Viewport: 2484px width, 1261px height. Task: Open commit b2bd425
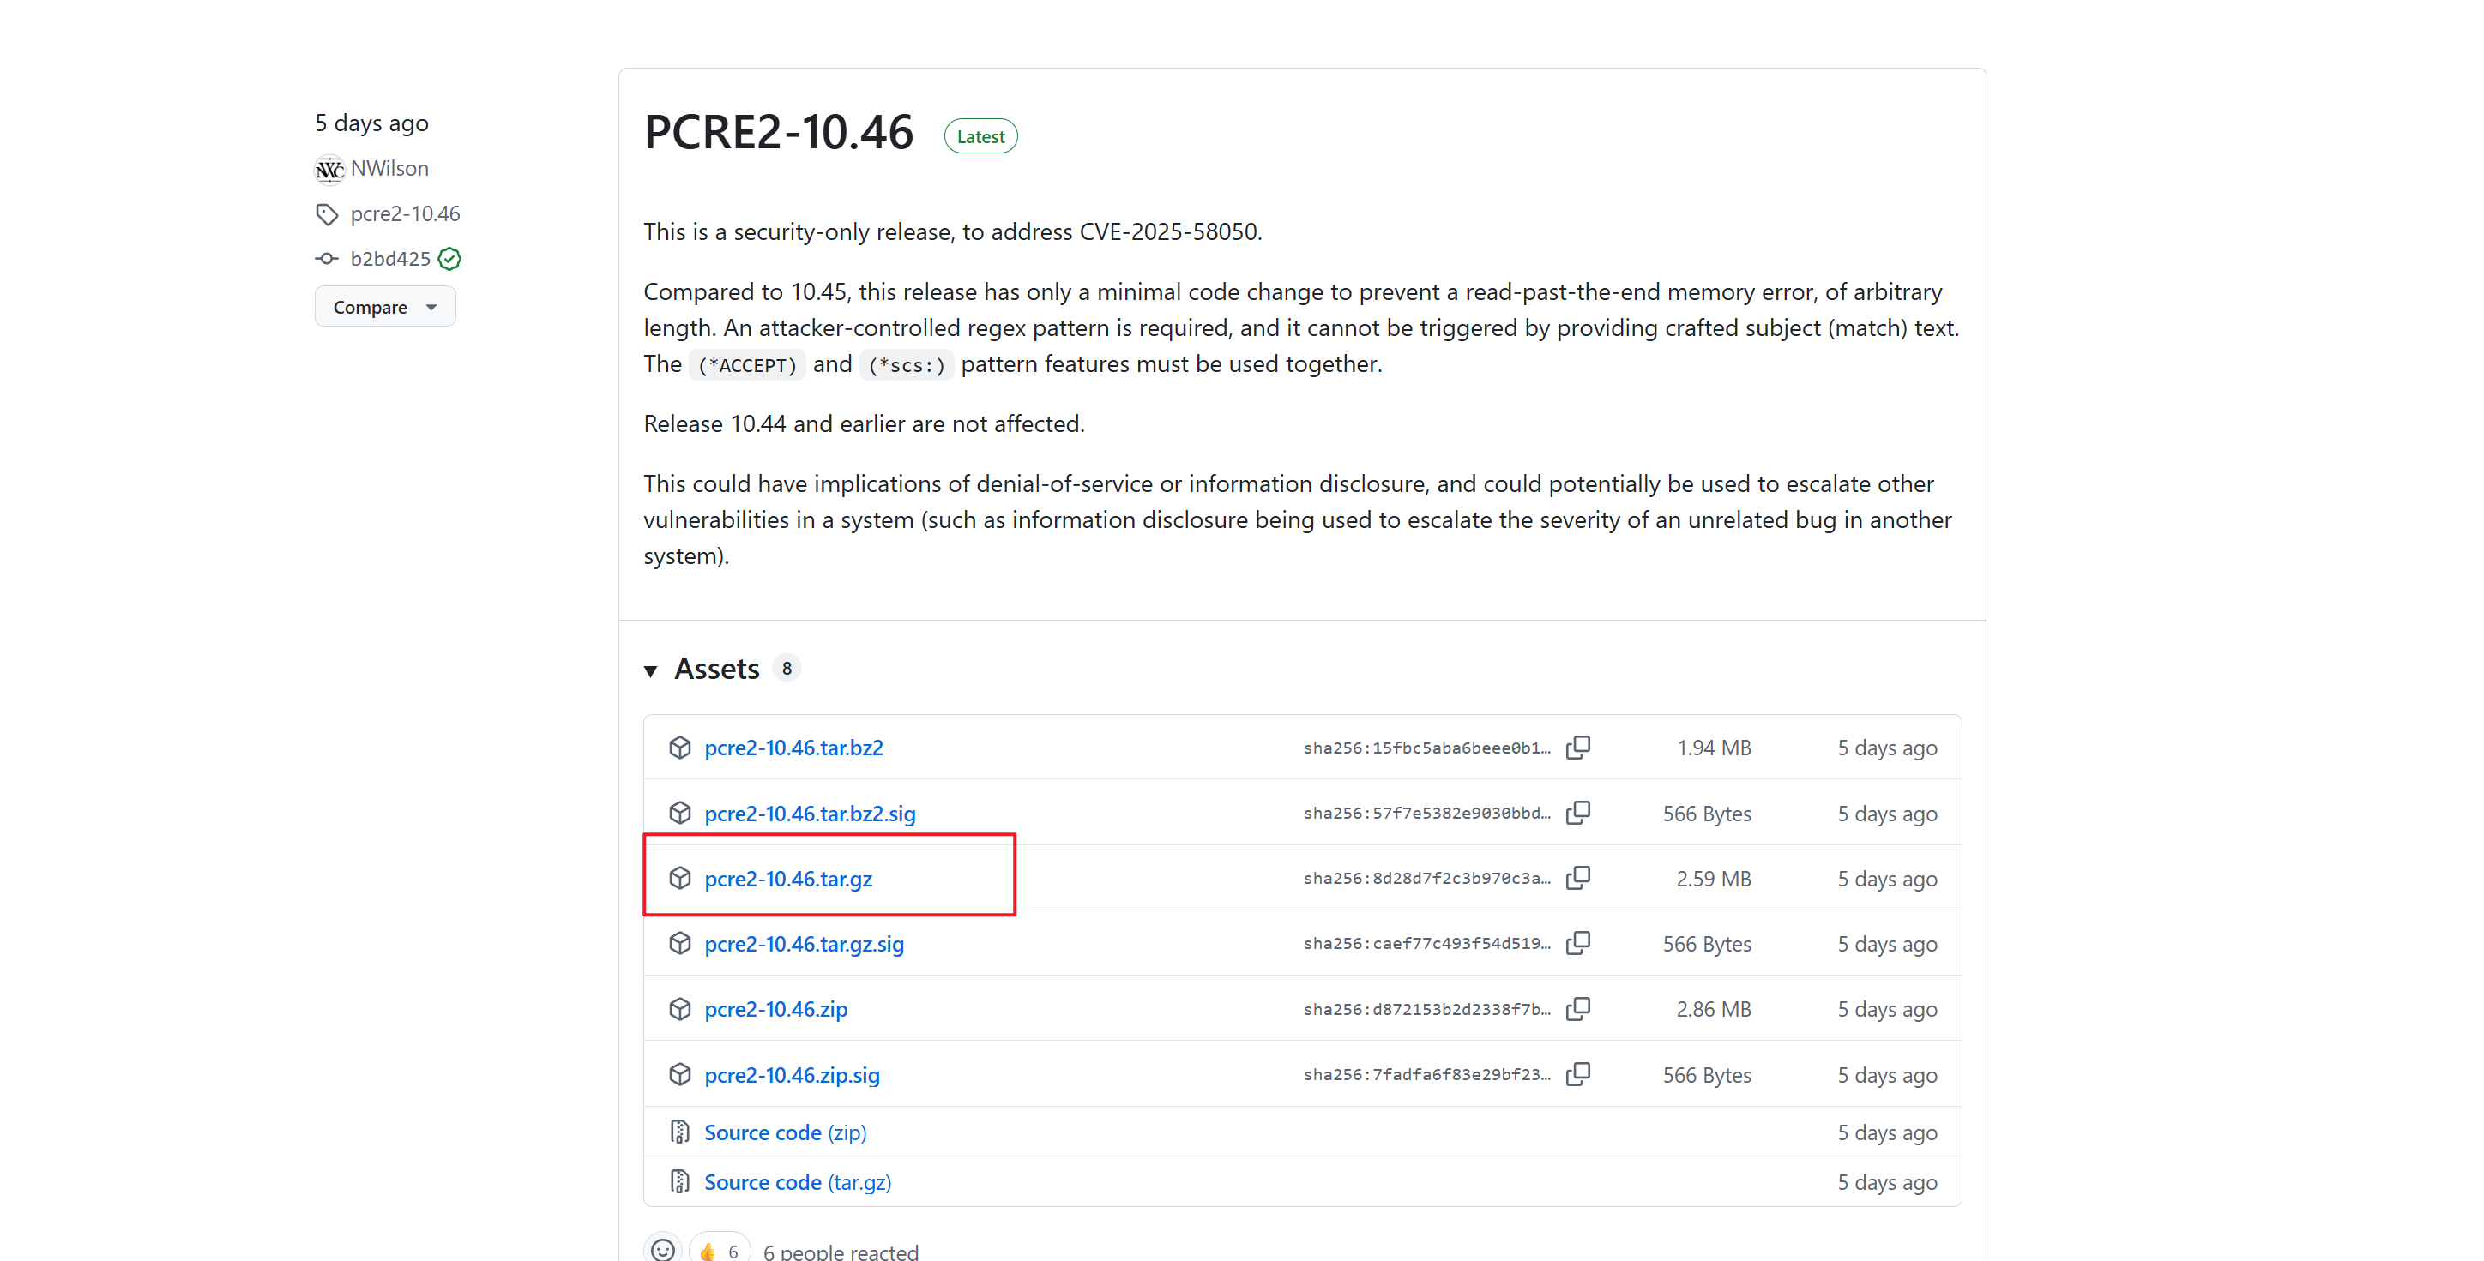(389, 258)
